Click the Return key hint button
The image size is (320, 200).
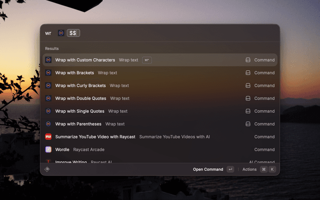(230, 169)
